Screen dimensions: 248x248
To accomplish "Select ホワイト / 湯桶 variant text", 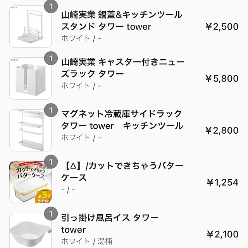I will point(87,241).
